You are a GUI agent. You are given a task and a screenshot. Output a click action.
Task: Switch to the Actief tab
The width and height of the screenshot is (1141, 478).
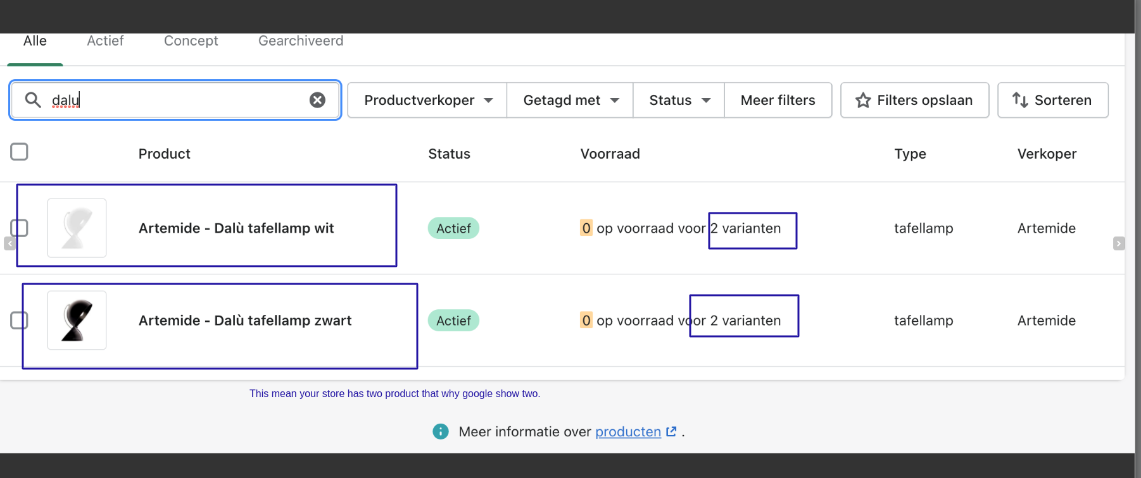click(105, 41)
